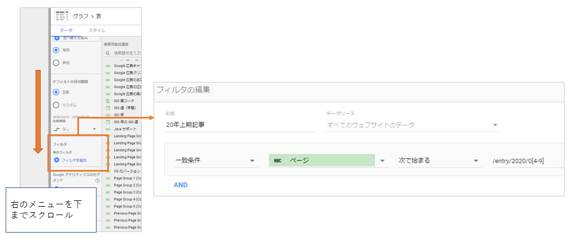Screen dimensions: 573x245
Task: Click the ABC type icon in ページ field chip
Action: [278, 160]
